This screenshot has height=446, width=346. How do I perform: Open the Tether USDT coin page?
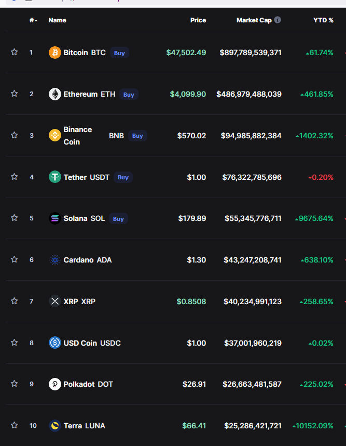point(86,177)
